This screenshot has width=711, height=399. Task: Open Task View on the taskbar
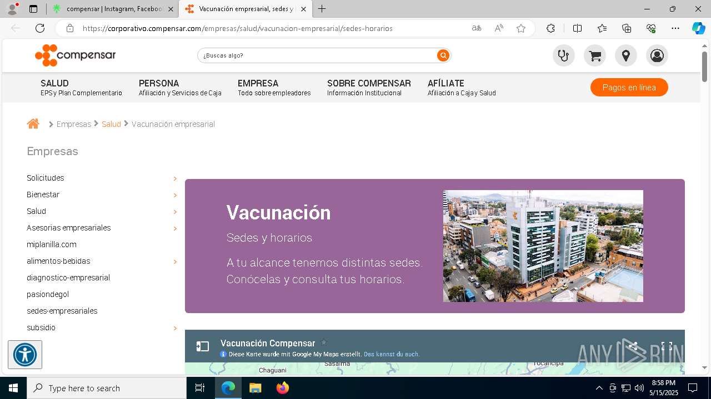point(201,388)
